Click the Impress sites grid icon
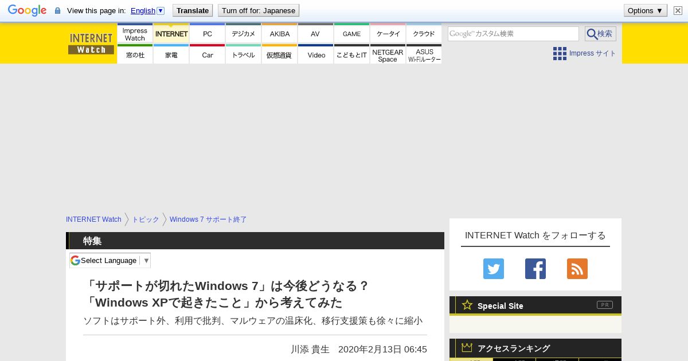This screenshot has height=361, width=688. pos(560,53)
